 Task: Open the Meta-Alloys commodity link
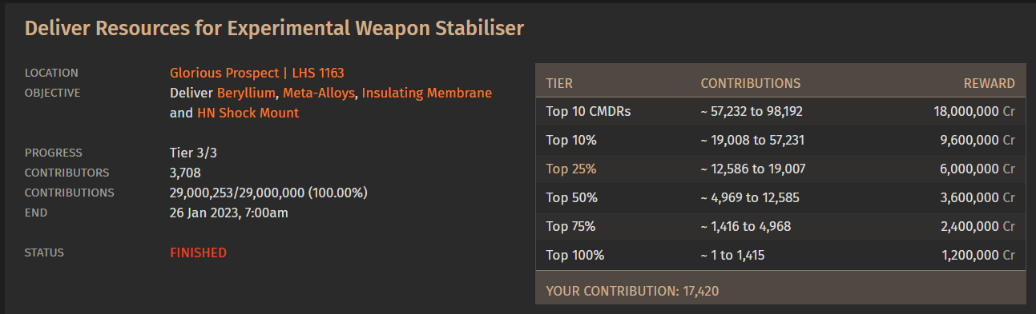pos(319,93)
